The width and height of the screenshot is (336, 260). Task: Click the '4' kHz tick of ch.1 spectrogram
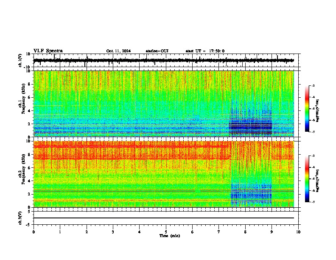29,111
